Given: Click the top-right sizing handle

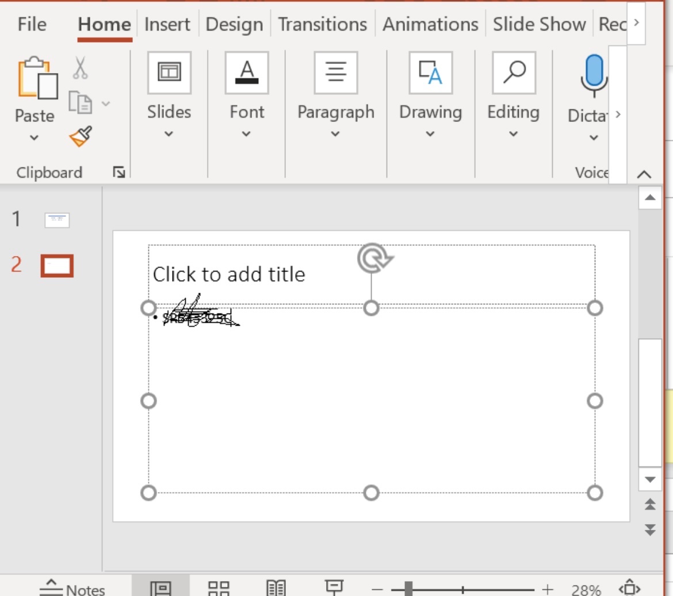Looking at the screenshot, I should click(x=595, y=308).
